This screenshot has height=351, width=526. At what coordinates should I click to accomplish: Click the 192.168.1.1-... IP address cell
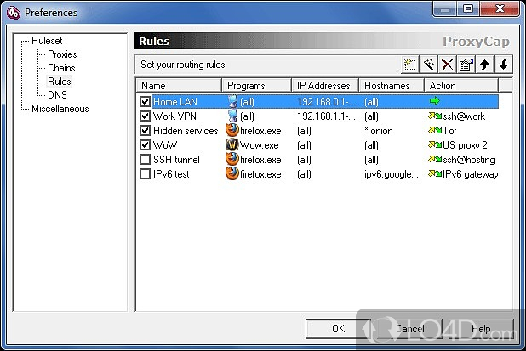tap(326, 116)
